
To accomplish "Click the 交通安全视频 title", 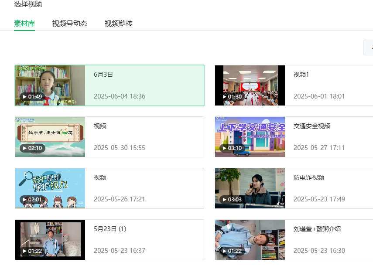I will pyautogui.click(x=312, y=126).
